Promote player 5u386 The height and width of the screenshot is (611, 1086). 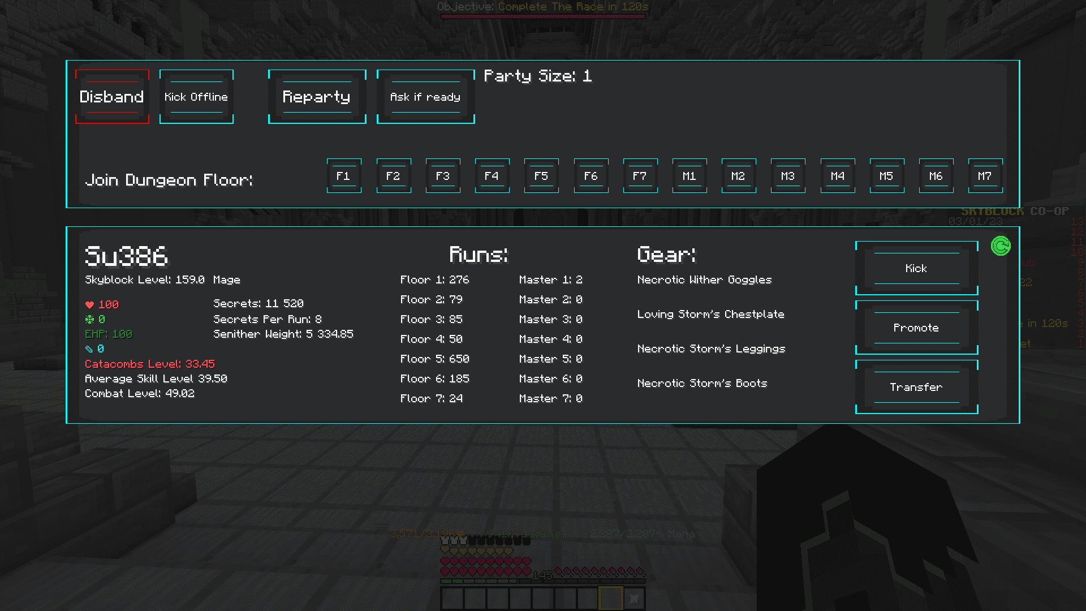pyautogui.click(x=916, y=328)
